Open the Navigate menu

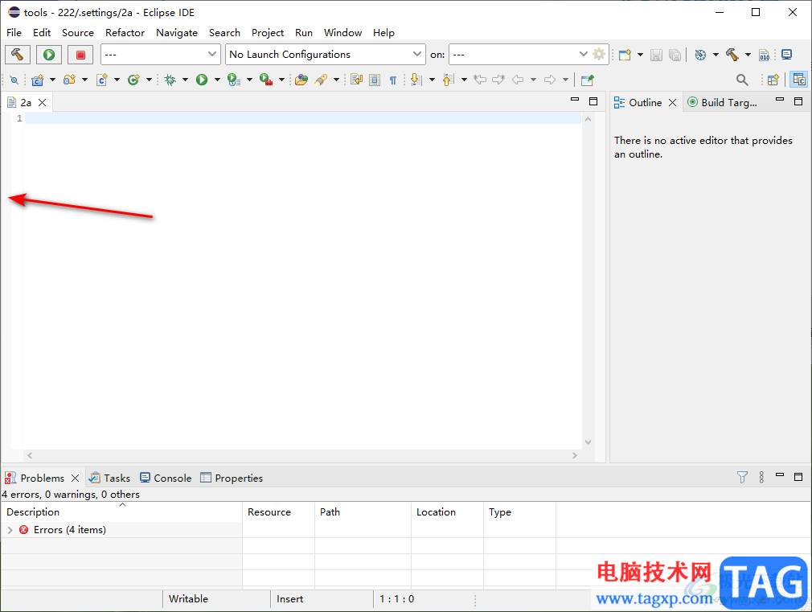point(177,33)
